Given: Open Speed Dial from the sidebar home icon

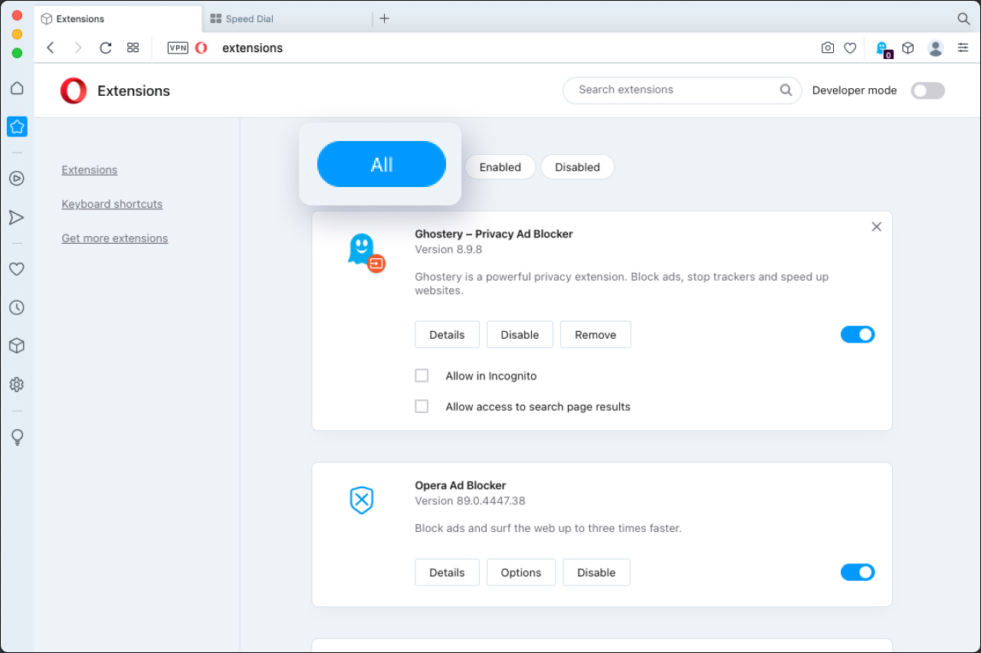Looking at the screenshot, I should pos(17,88).
